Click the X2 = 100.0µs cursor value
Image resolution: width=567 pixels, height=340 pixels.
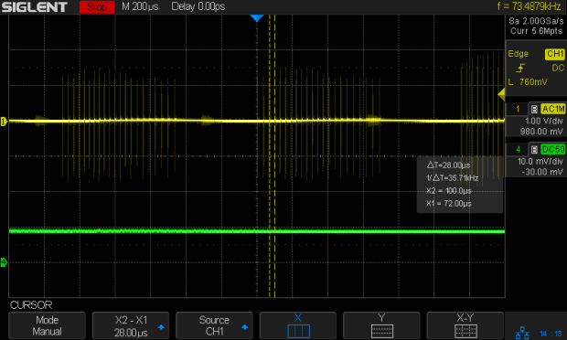click(x=449, y=191)
